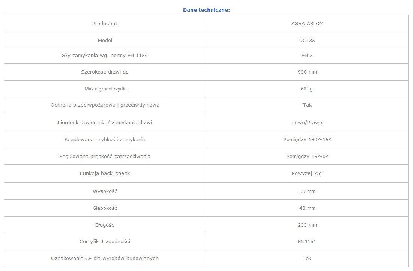Click the 'Model' row label

pos(105,40)
